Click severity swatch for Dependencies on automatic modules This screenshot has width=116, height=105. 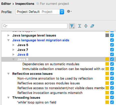click(x=107, y=64)
